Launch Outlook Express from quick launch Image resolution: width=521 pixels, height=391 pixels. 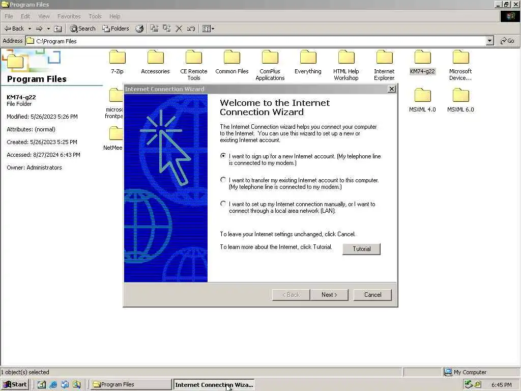click(x=65, y=384)
